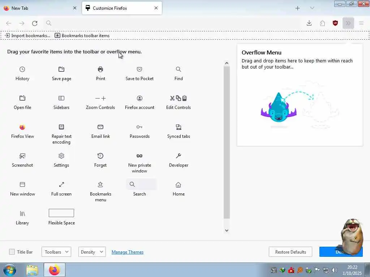
Task: Open the Windows Start menu
Action: click(x=9, y=270)
